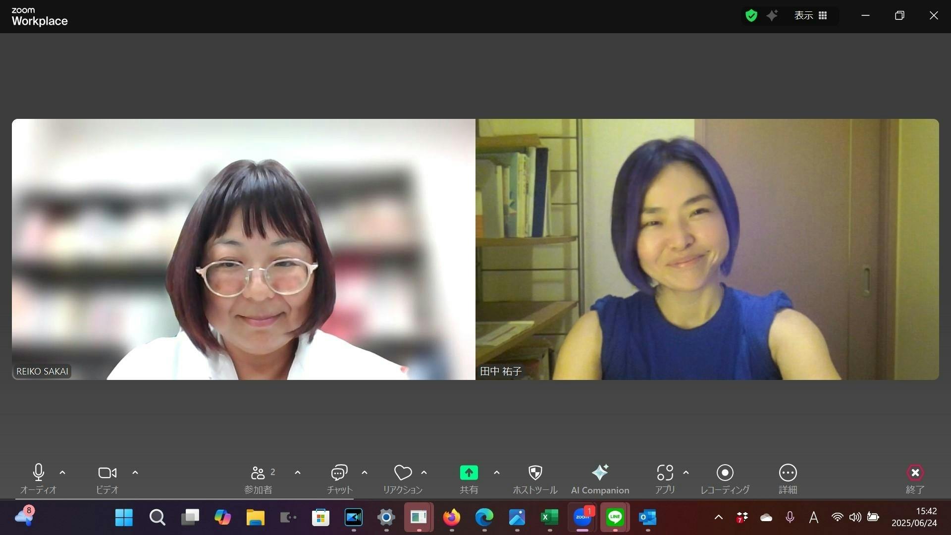Open the apps (アプリ) icon

(x=665, y=474)
